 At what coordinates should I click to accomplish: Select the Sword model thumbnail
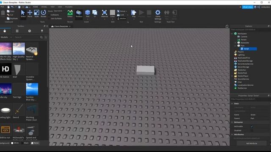[19, 109]
